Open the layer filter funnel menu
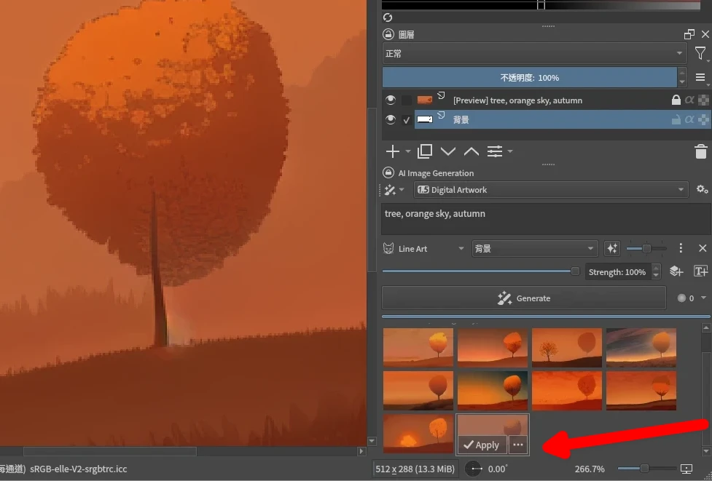The height and width of the screenshot is (481, 712). (x=700, y=54)
